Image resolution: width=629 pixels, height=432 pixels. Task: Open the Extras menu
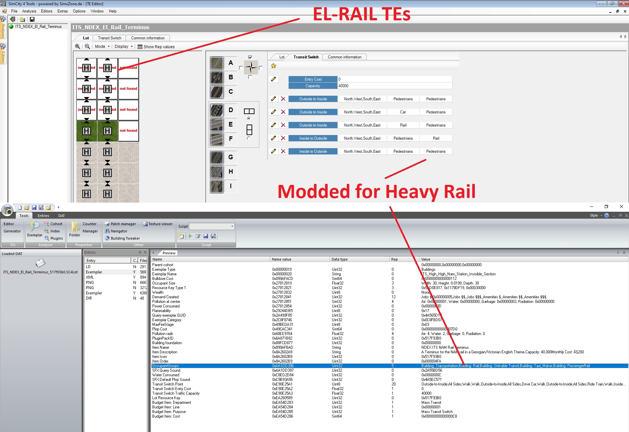[x=62, y=11]
